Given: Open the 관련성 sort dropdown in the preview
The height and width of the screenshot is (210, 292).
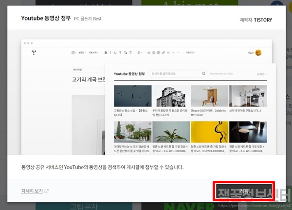Looking at the screenshot, I should (262, 74).
